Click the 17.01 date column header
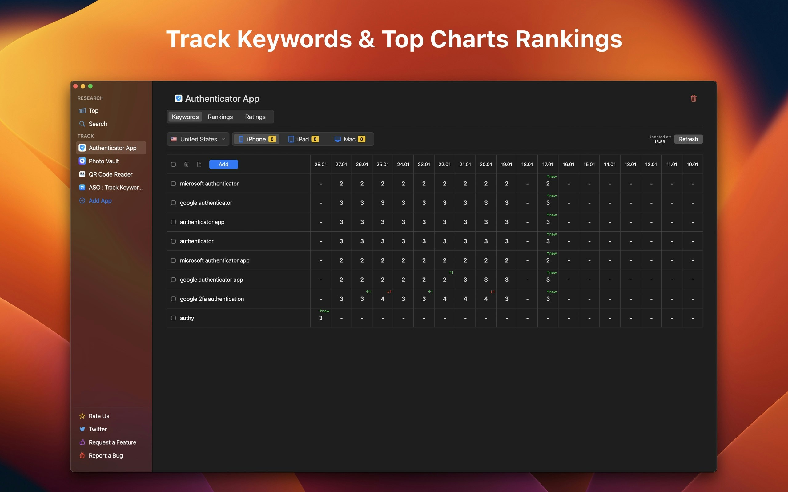 (x=548, y=164)
